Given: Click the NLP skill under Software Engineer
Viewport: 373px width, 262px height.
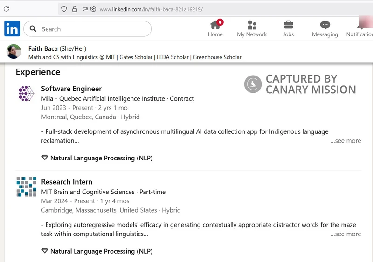Looking at the screenshot, I should (101, 158).
